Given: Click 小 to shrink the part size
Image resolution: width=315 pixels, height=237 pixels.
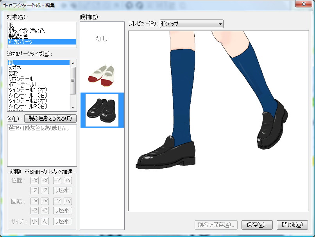Looking at the screenshot, I should [34, 221].
